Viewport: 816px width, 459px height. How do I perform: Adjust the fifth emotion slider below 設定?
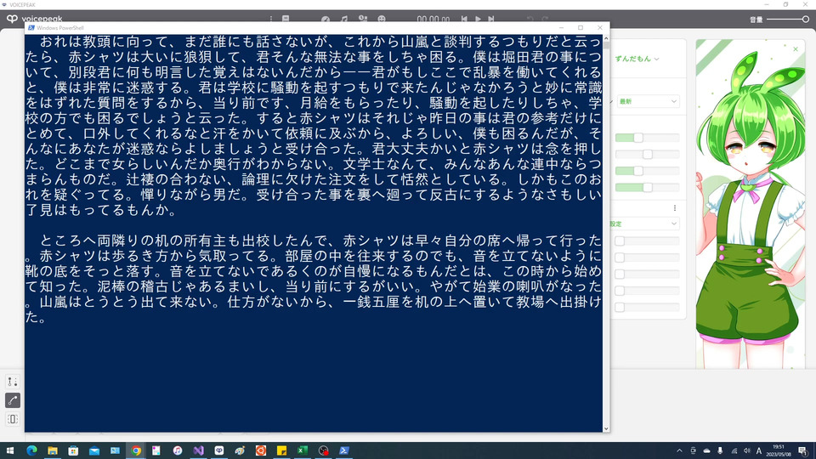[620, 308]
